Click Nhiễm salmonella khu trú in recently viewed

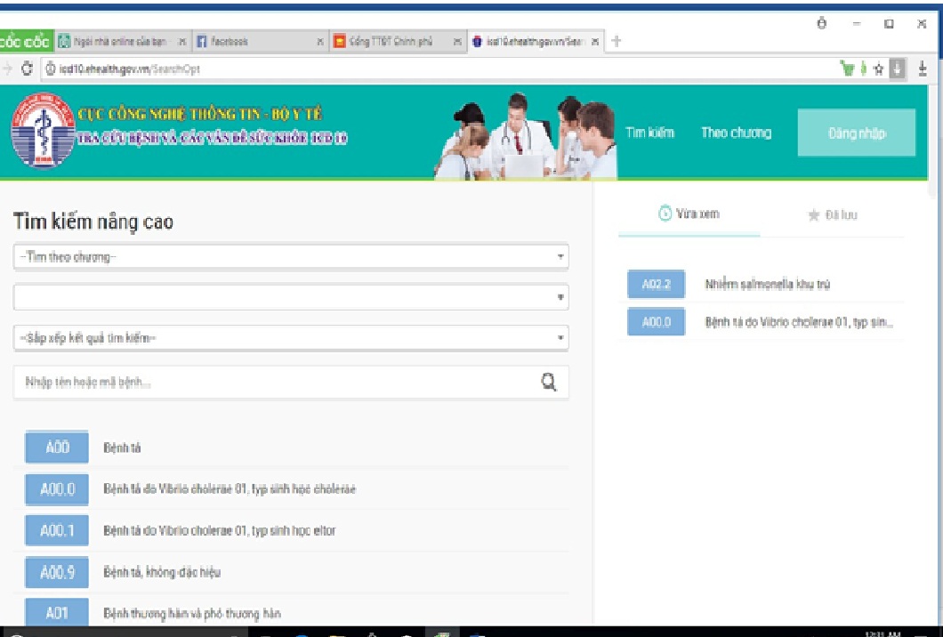click(x=768, y=285)
